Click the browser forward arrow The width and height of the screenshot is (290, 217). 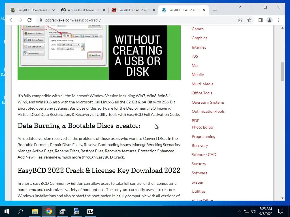(x=20, y=20)
